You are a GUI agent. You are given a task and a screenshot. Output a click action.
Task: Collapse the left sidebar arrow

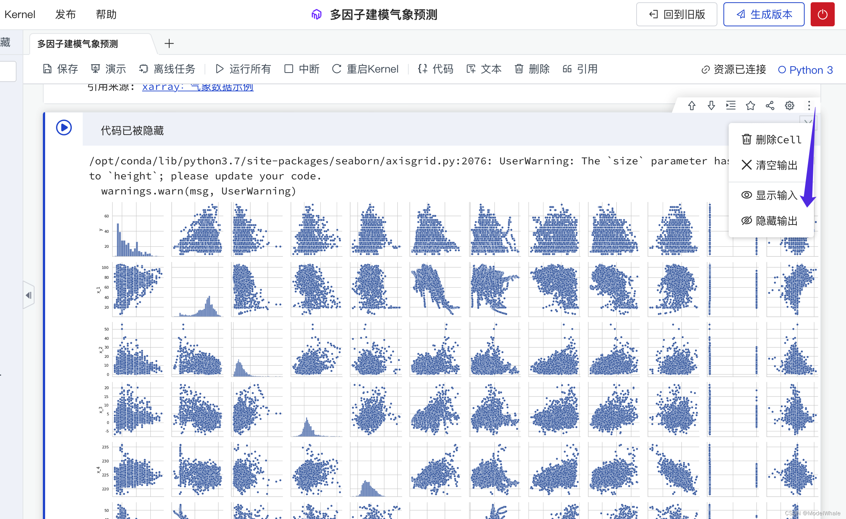pos(28,295)
